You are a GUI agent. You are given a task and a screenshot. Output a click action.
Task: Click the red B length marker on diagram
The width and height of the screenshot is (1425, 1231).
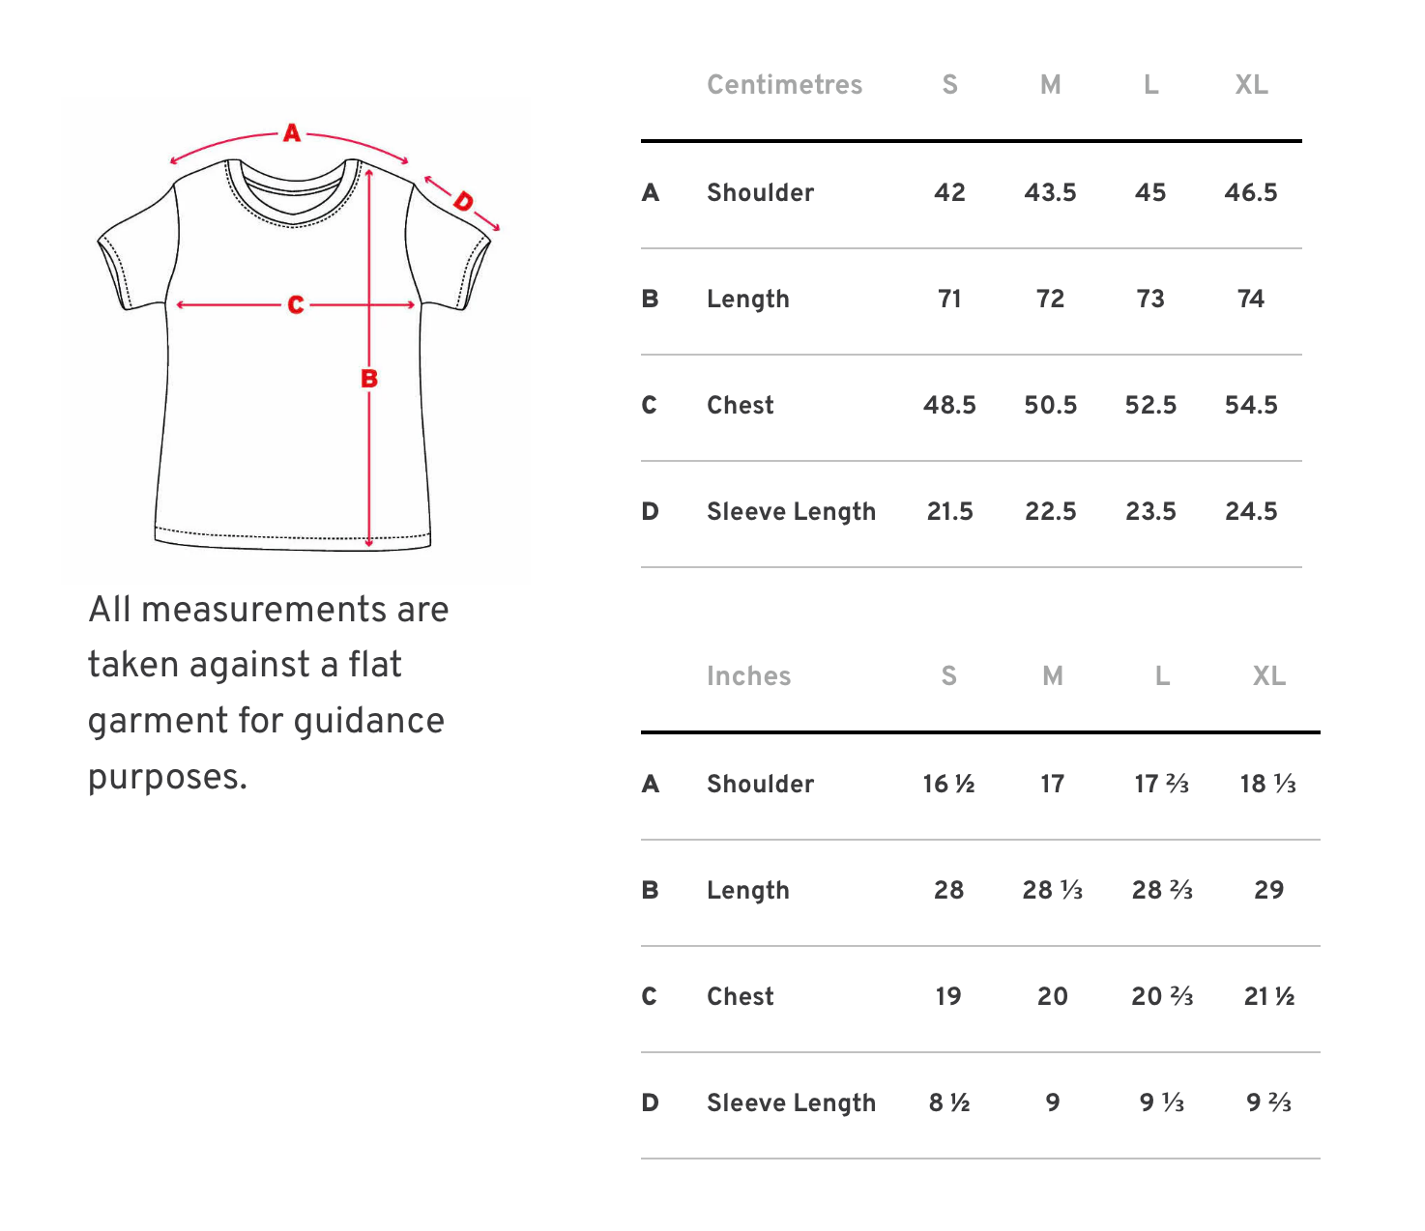click(369, 379)
